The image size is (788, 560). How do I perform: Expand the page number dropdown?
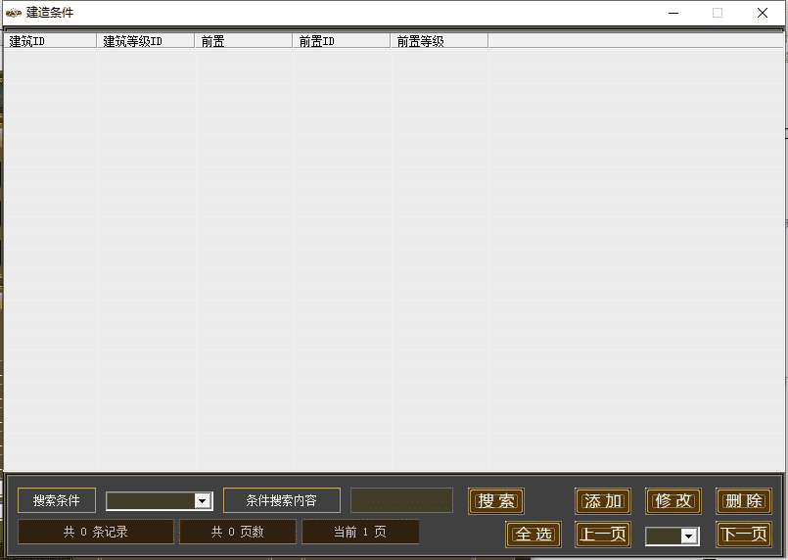[689, 537]
